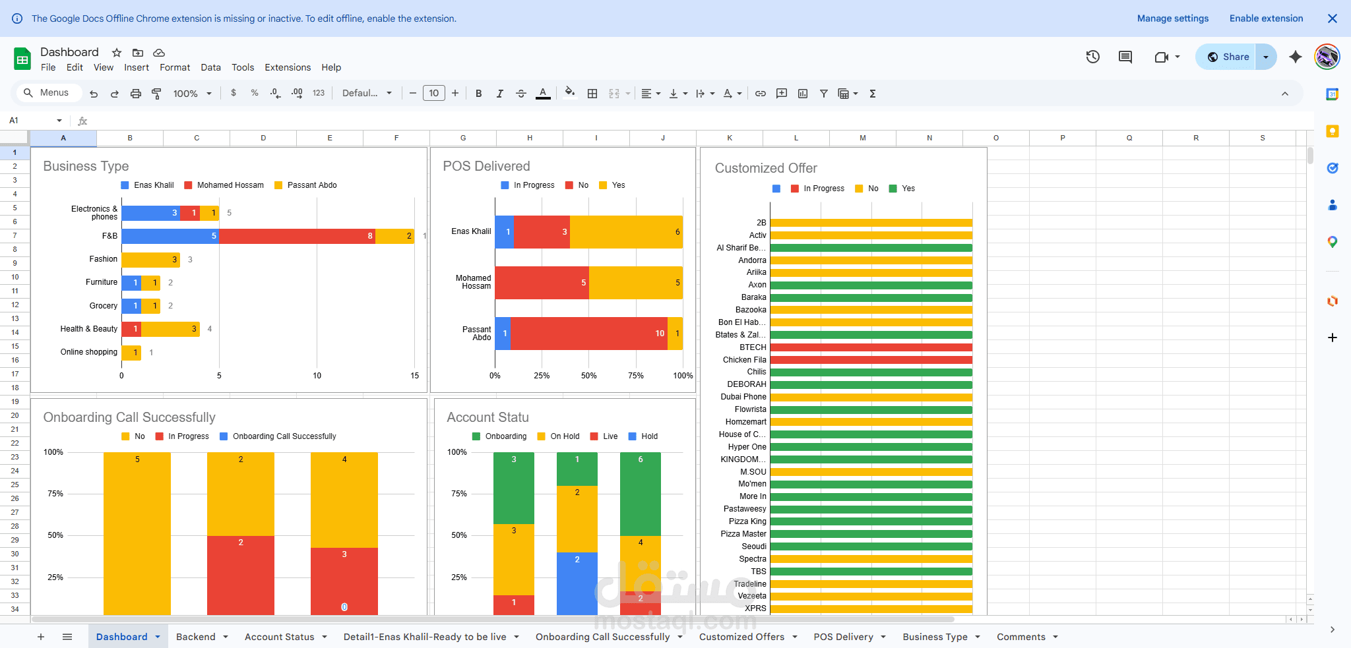
Task: Insert link icon in toolbar
Action: [761, 94]
